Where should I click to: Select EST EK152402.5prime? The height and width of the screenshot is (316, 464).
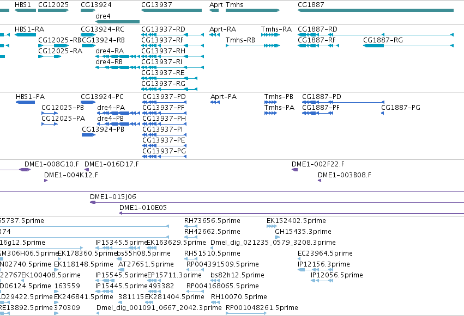click(x=296, y=221)
